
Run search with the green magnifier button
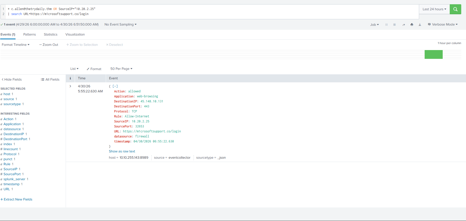455,9
